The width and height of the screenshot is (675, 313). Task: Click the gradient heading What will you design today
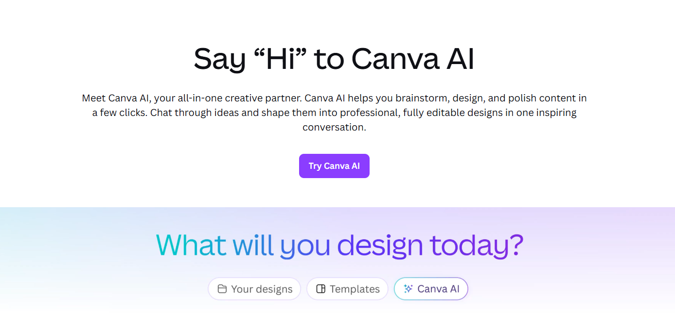340,245
